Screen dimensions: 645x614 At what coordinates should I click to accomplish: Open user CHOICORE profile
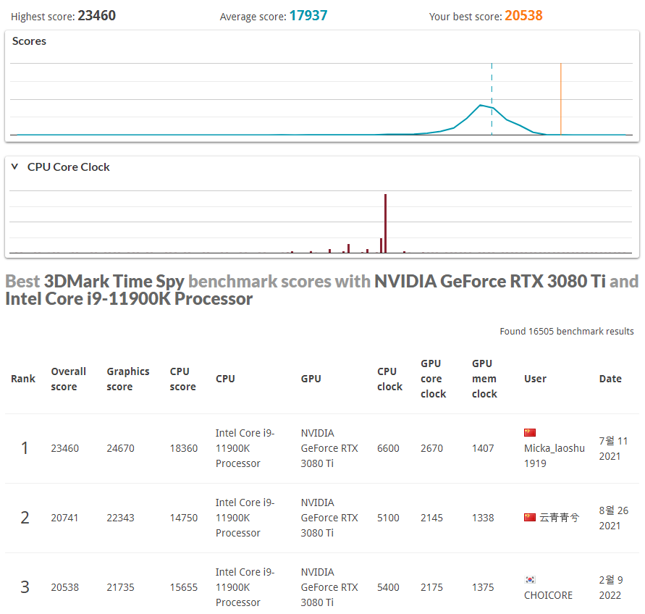[x=548, y=595]
